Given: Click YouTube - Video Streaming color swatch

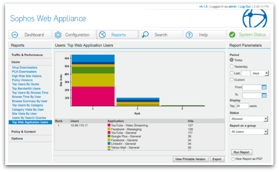Looking at the screenshot, I should tap(109, 125).
